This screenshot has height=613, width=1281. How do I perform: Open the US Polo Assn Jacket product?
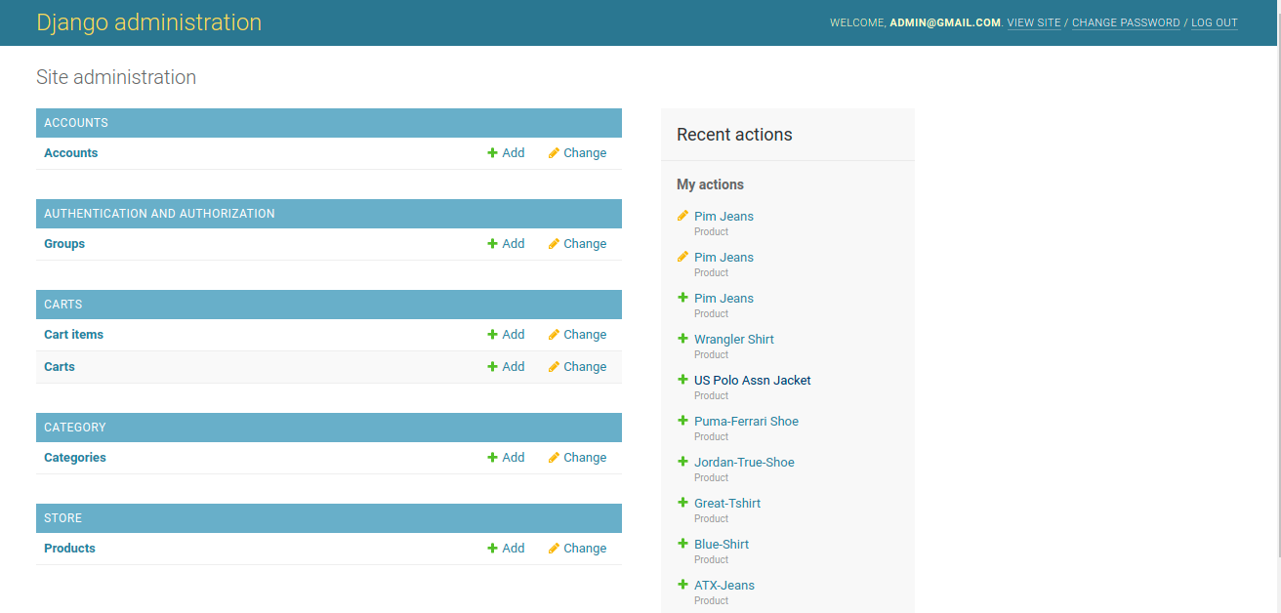[753, 381]
